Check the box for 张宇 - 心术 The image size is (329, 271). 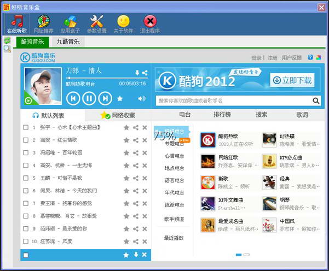tap(26, 127)
